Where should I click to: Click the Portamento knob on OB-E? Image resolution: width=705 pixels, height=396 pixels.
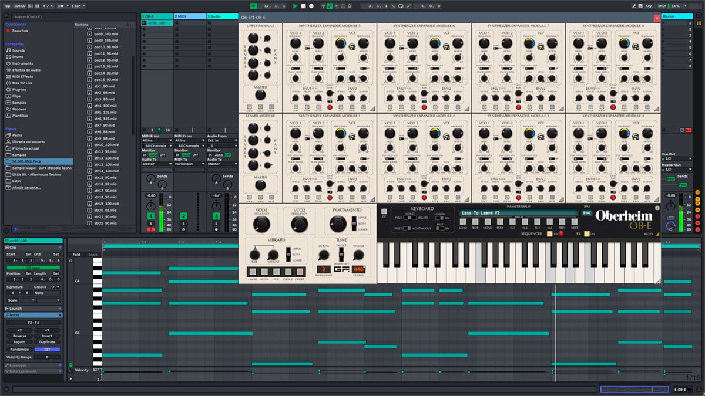click(337, 224)
